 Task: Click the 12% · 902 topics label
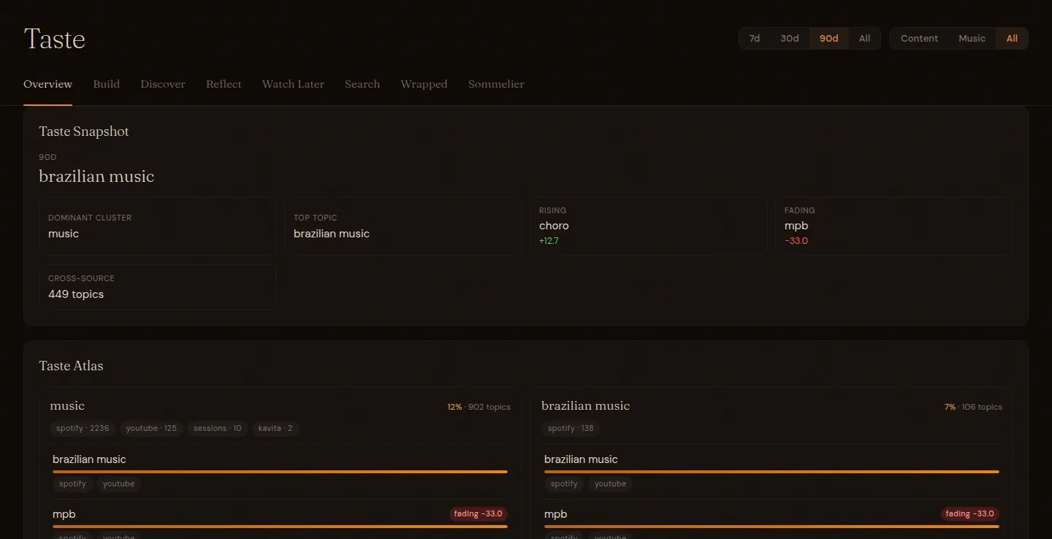click(x=479, y=407)
